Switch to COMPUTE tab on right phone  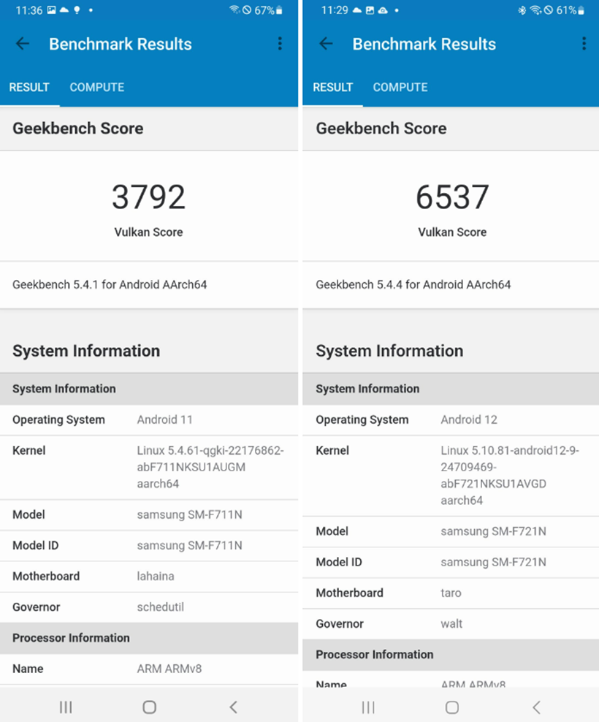[400, 87]
